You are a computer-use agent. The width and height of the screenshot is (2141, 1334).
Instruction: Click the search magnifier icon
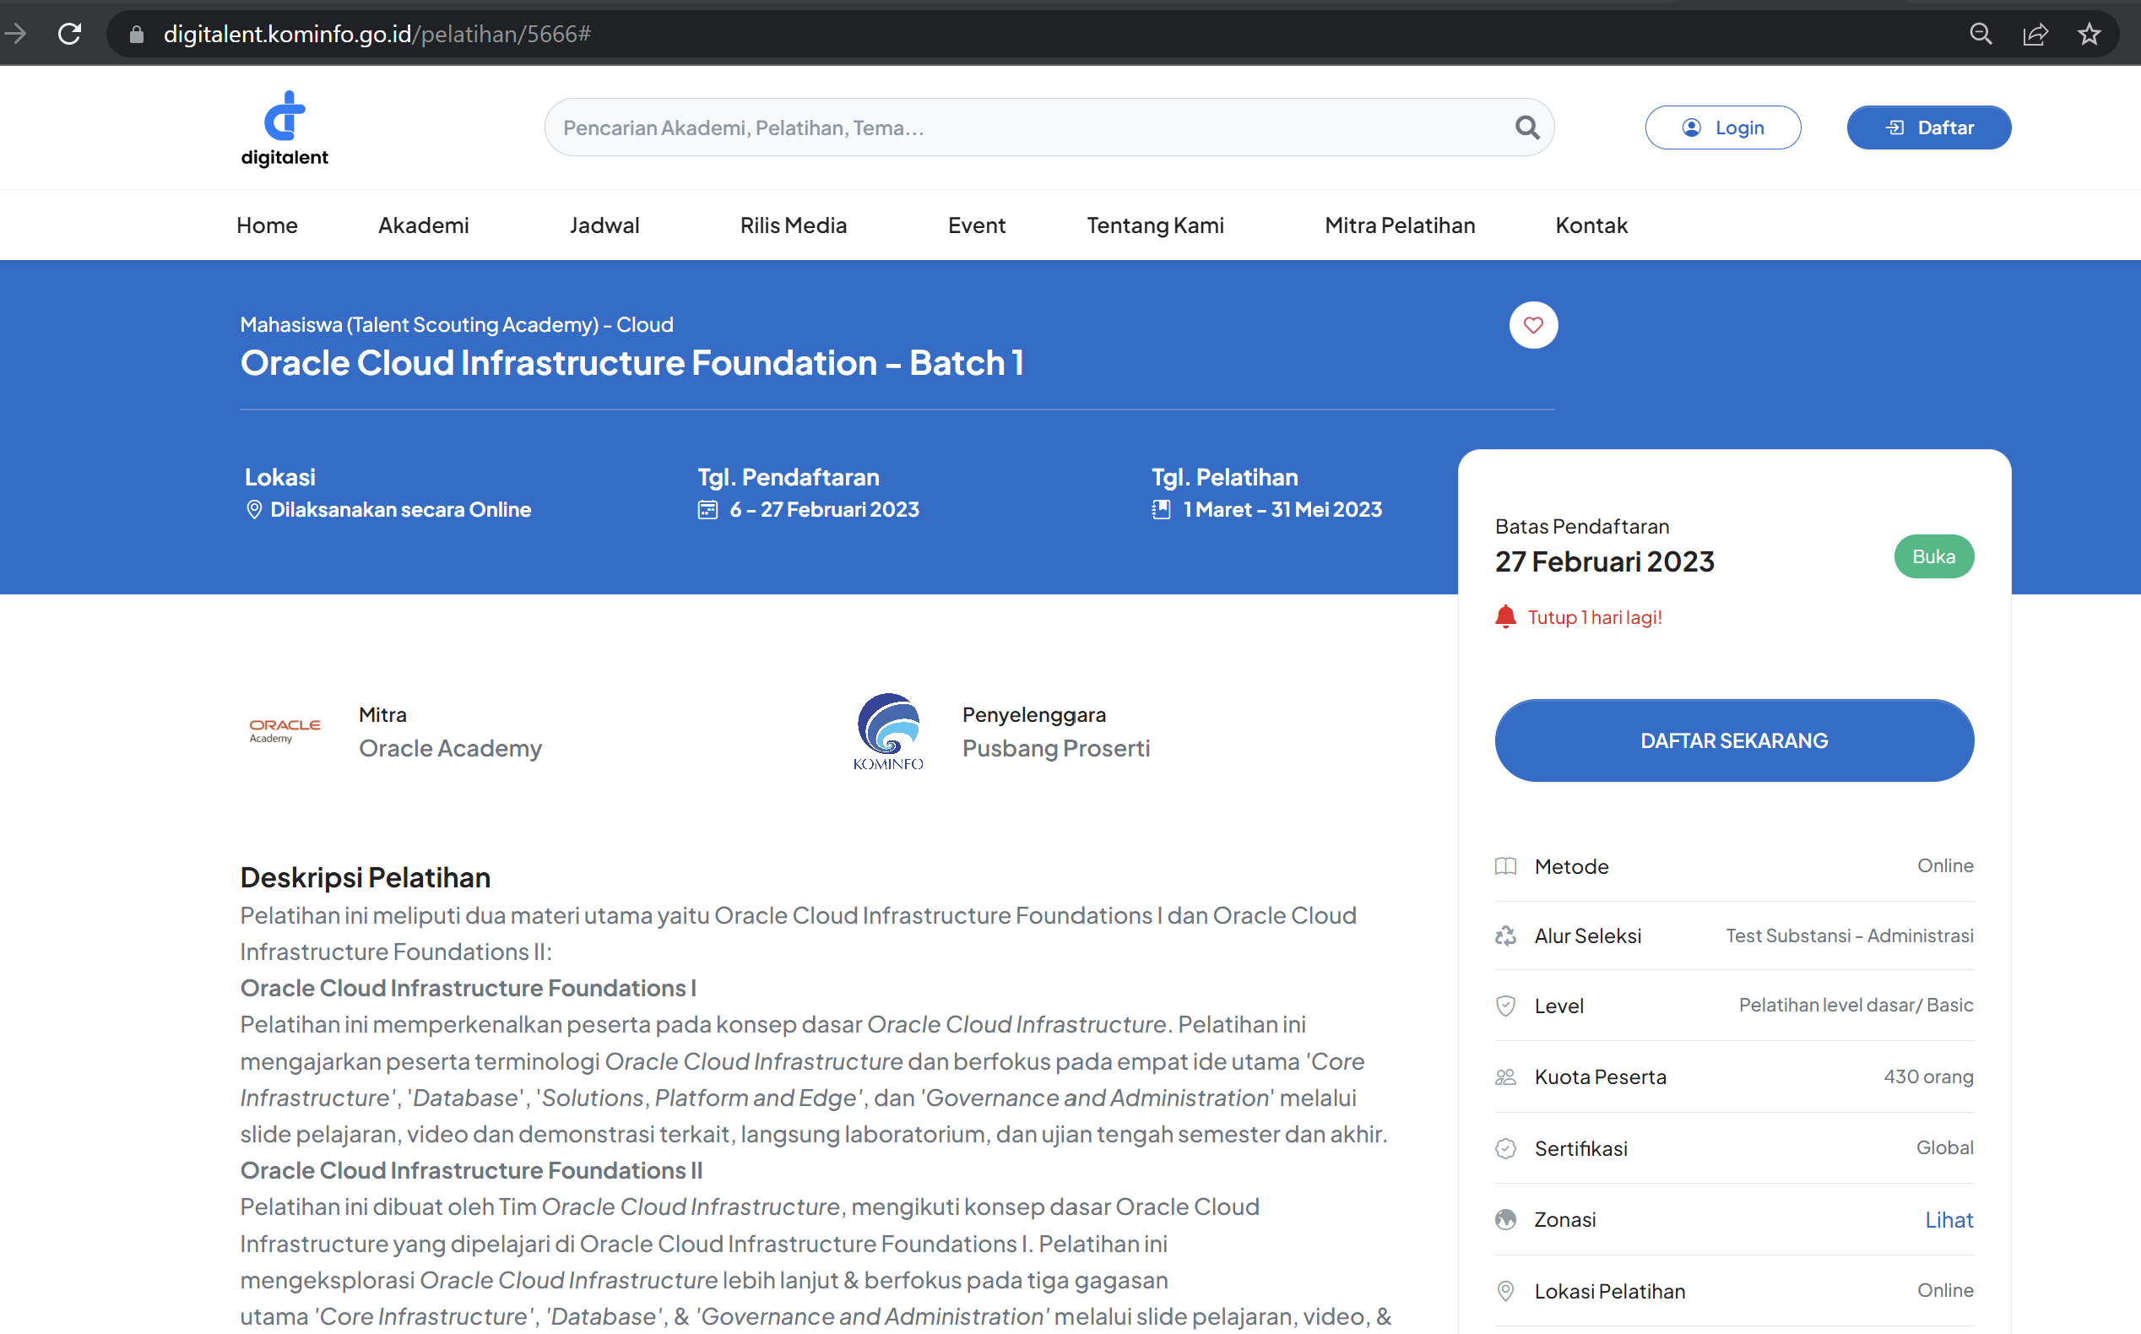click(1526, 128)
